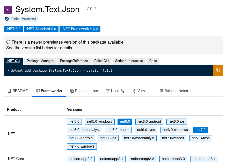Click the .NET Framework 4.6.2 badge
Image resolution: width=227 pixels, height=165 pixels.
(x=80, y=29)
